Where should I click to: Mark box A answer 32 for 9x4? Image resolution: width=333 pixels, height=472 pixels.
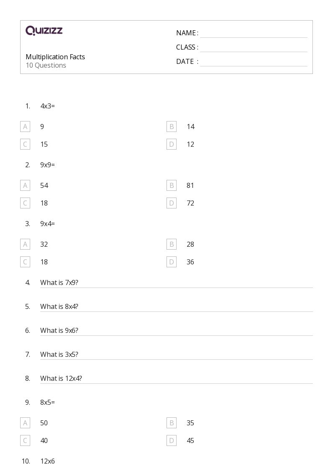(x=25, y=244)
